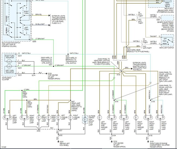Screen dimensions: 177x149
Task: Select the RIGHT TURN label in multi-function switch
Action: coord(26,13)
